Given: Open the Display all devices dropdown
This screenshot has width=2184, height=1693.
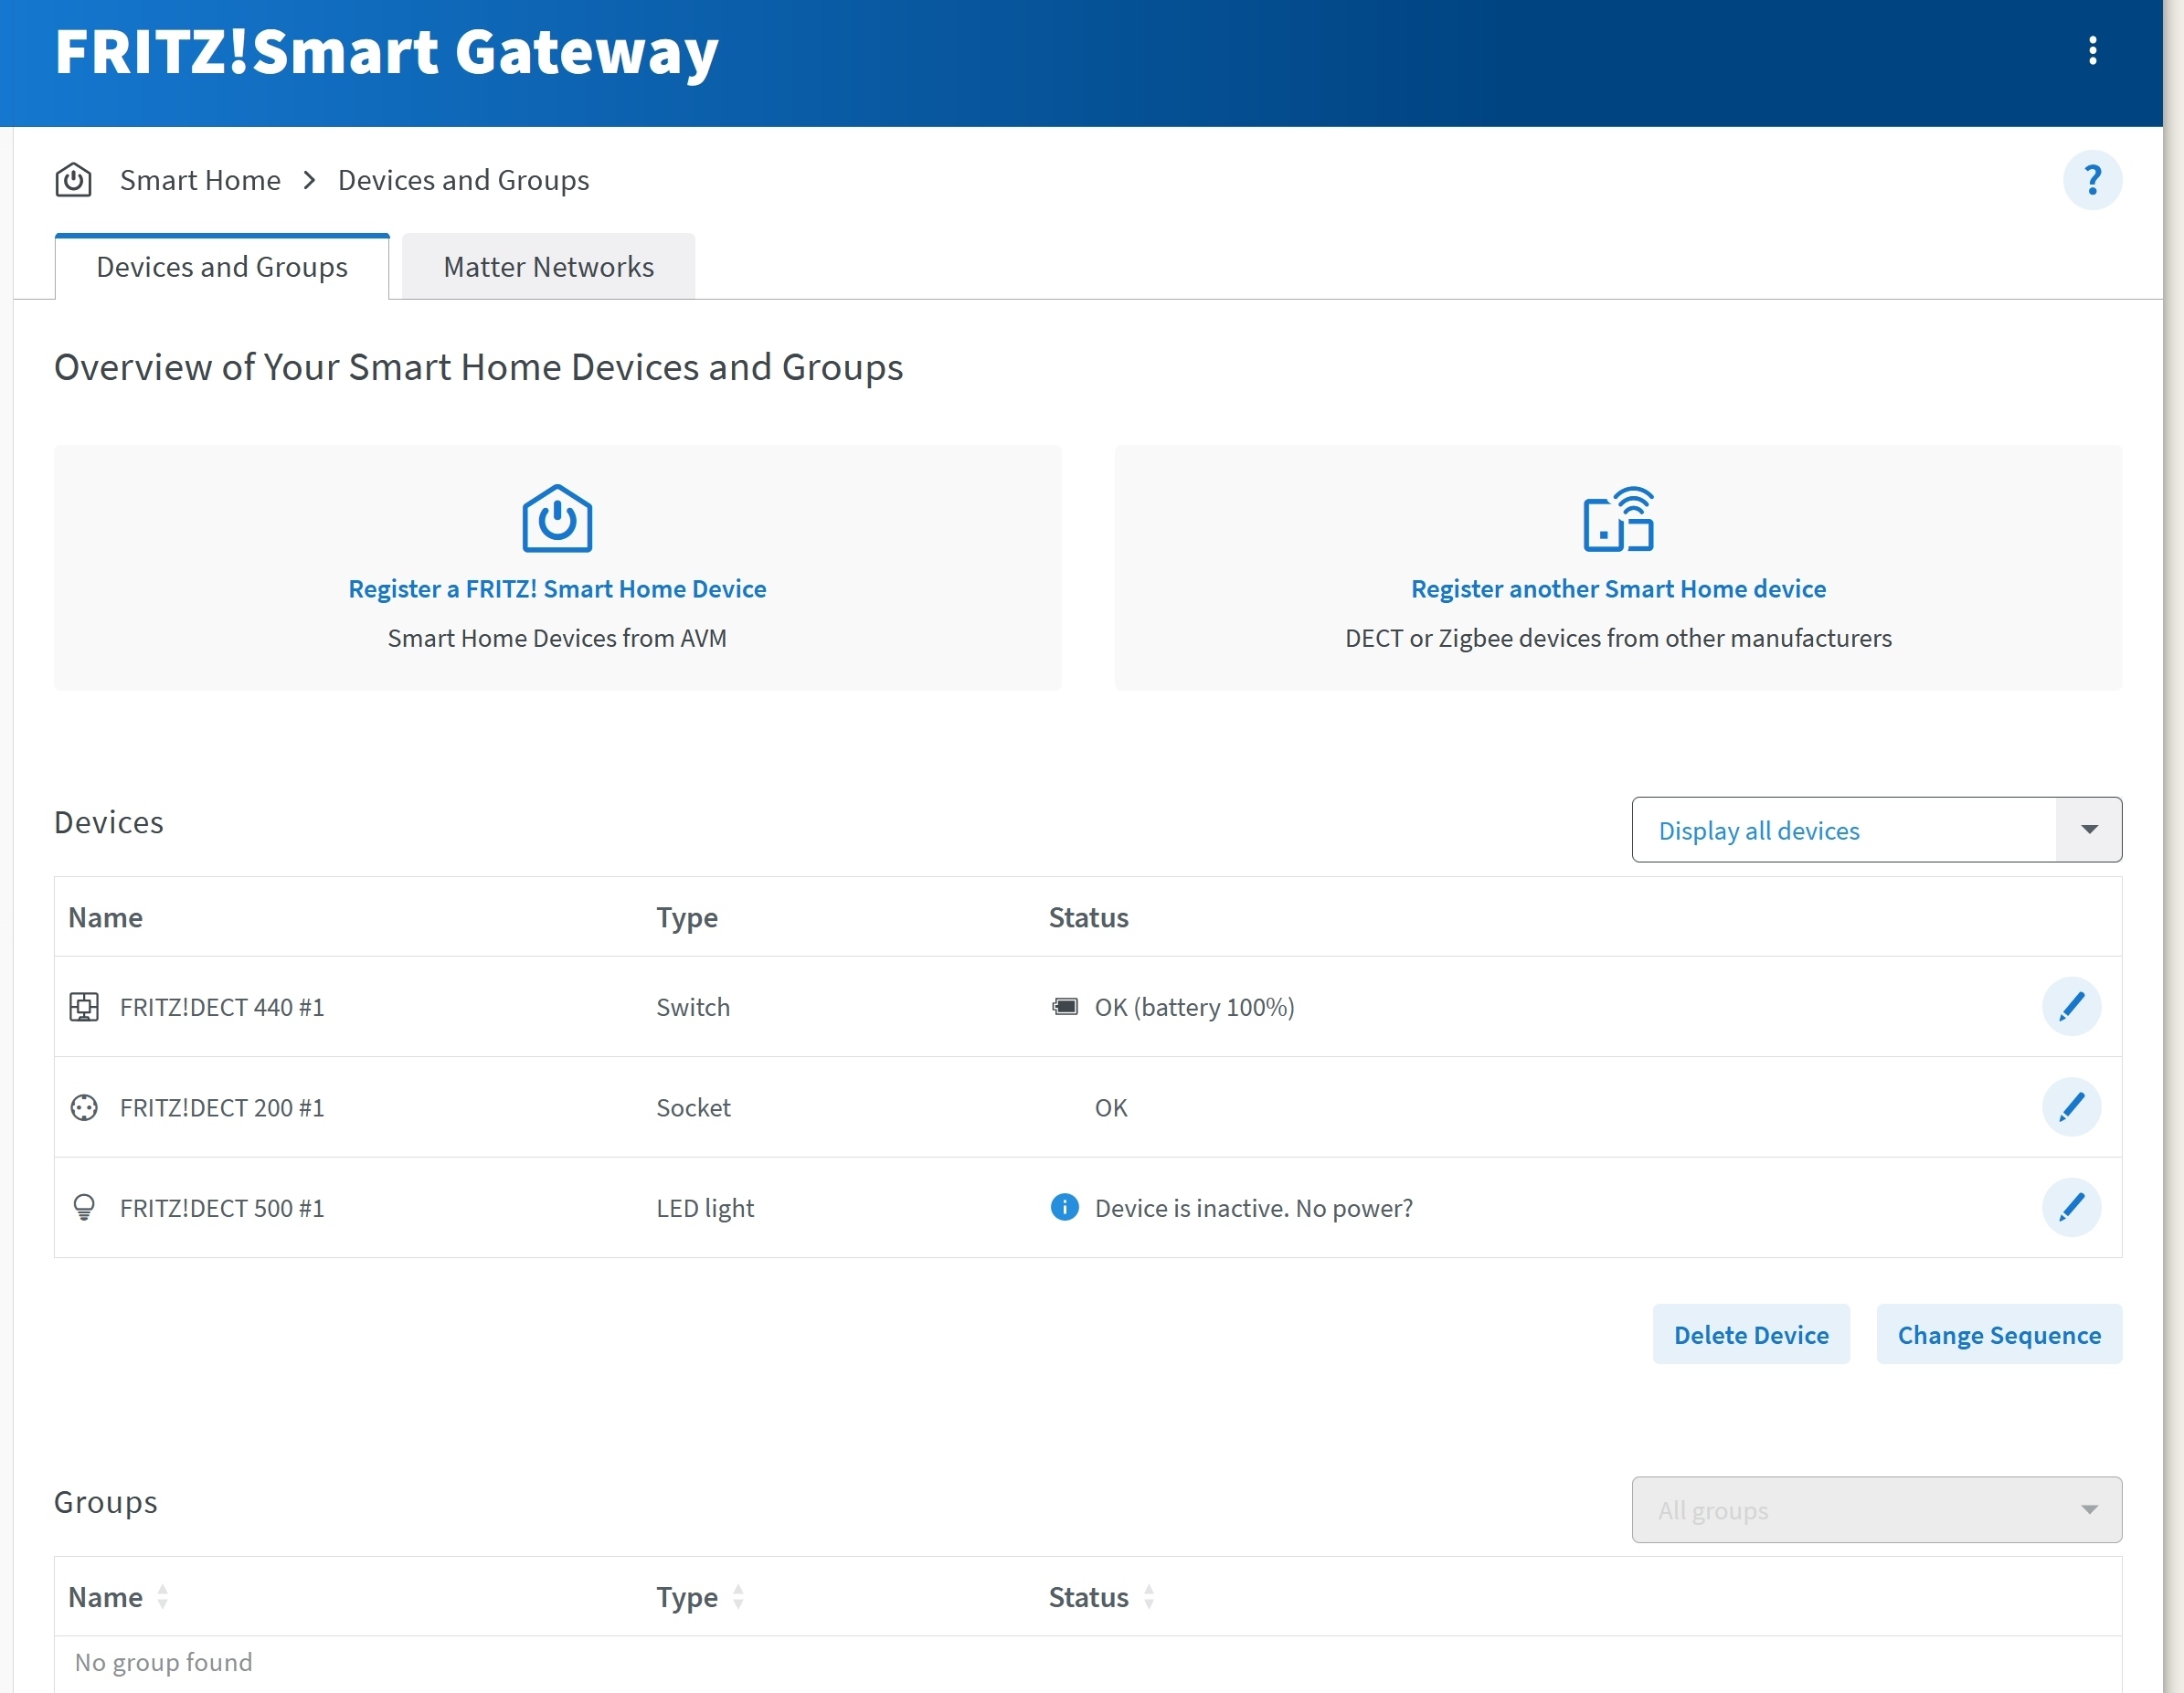Looking at the screenshot, I should point(1877,830).
